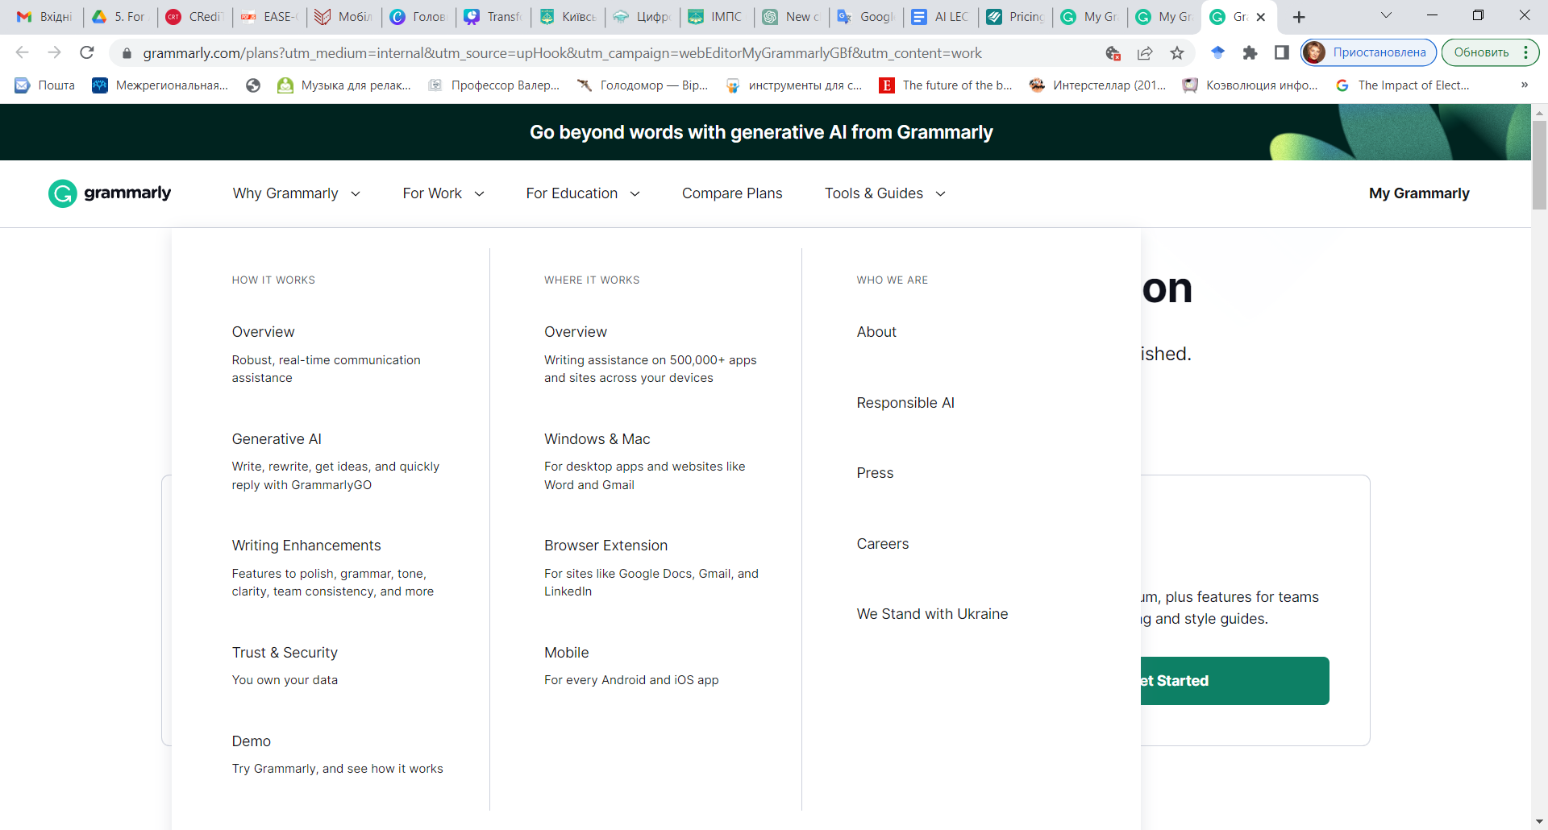Open the blue extension icon in toolbar

1218,53
